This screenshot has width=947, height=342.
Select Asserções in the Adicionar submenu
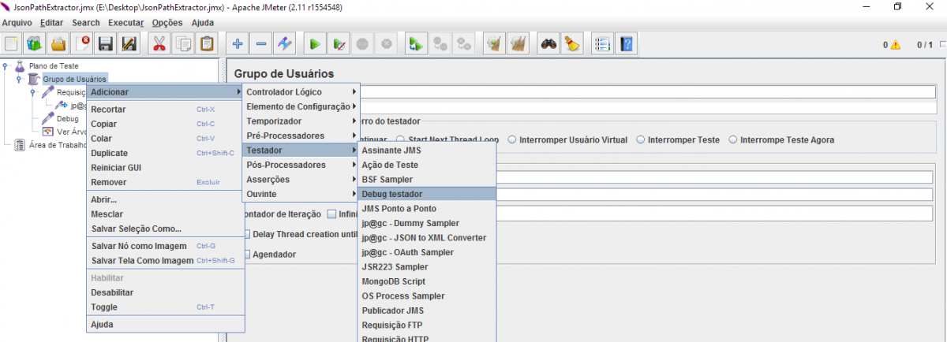coord(301,180)
